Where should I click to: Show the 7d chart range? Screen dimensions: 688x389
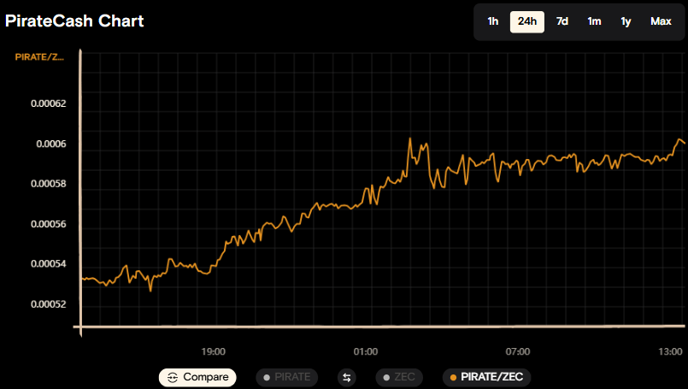562,21
